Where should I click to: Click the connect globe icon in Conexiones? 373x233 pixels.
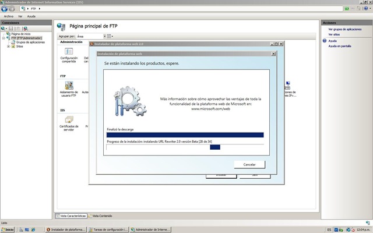[3, 29]
